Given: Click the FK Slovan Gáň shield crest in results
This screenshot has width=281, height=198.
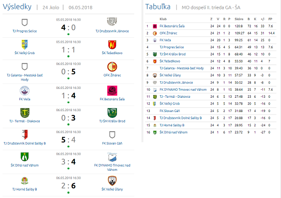Looking at the screenshot, I should pos(112,135).
